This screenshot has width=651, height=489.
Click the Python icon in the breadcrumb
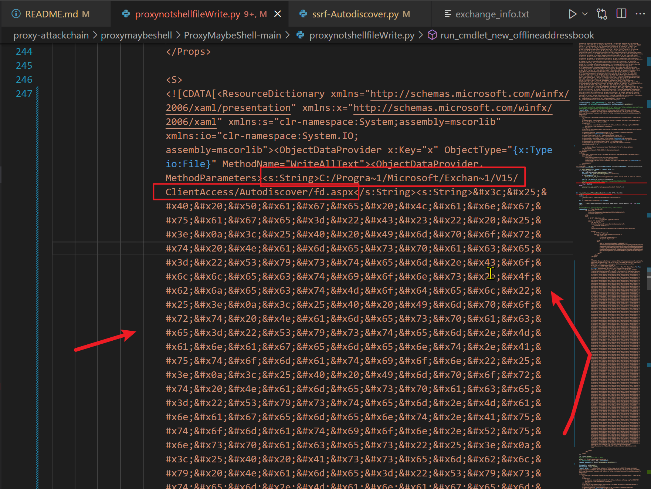tap(301, 35)
